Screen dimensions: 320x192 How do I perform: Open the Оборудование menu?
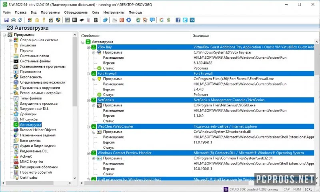(x=76, y=12)
